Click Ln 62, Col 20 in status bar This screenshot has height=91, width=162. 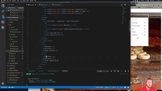tap(99, 87)
